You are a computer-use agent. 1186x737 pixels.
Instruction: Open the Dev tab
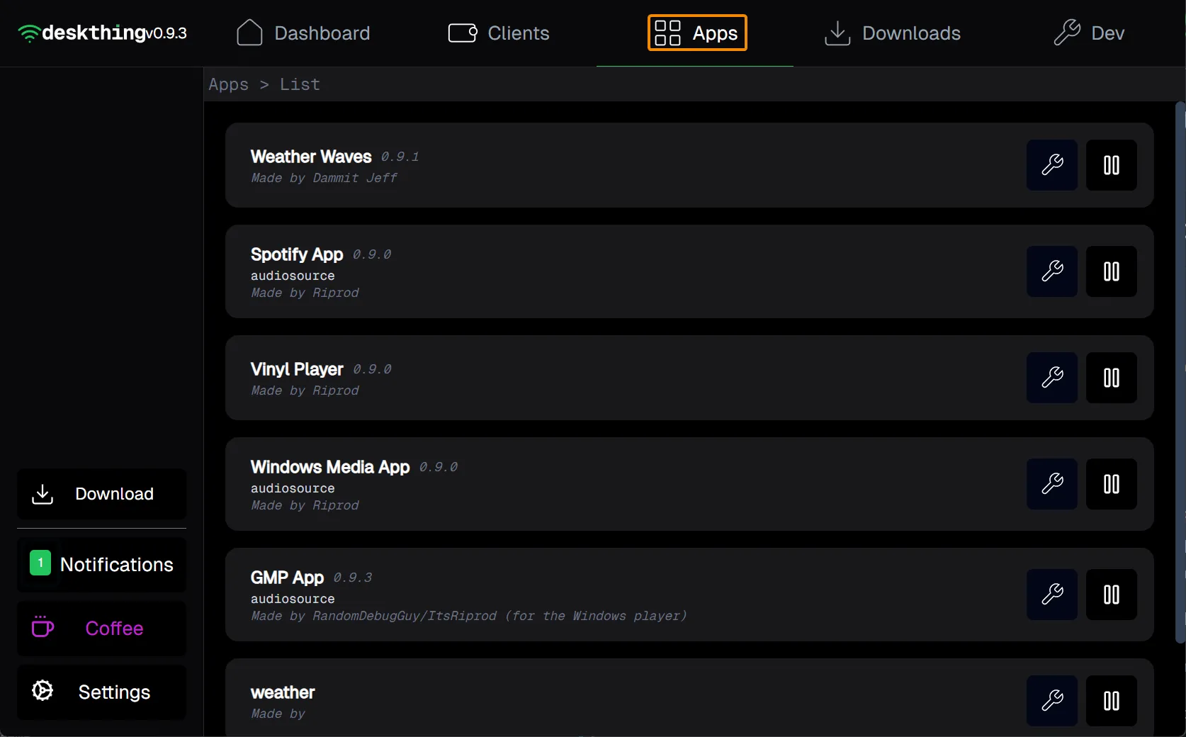[1089, 33]
